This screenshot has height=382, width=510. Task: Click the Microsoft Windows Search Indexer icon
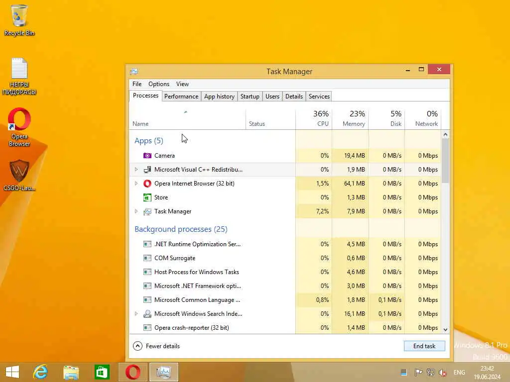147,314
